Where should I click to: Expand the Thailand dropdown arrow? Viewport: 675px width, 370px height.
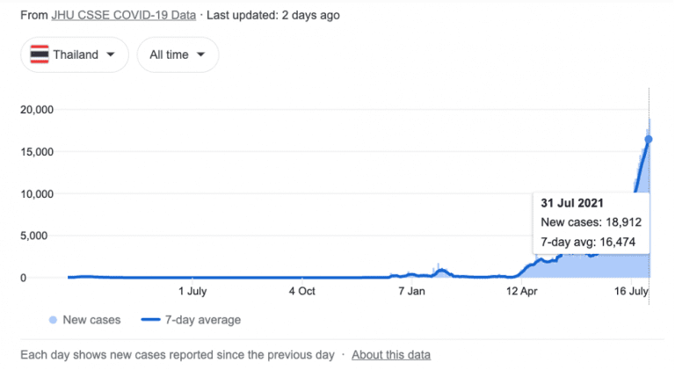(111, 54)
